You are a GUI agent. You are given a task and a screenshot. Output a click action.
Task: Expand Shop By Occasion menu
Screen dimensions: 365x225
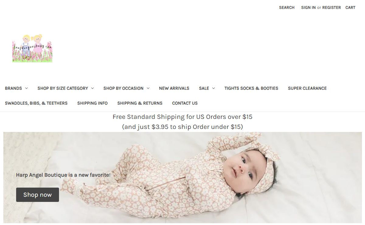[126, 88]
